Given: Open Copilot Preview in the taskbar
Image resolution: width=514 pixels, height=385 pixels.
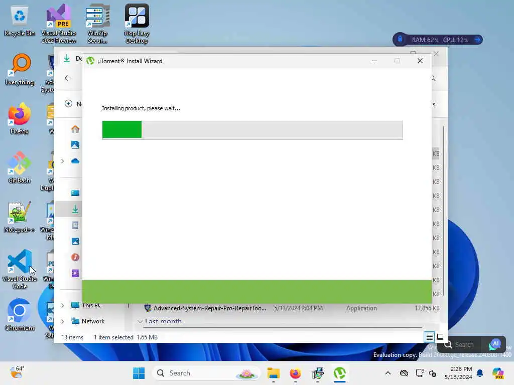Looking at the screenshot, I should point(498,373).
